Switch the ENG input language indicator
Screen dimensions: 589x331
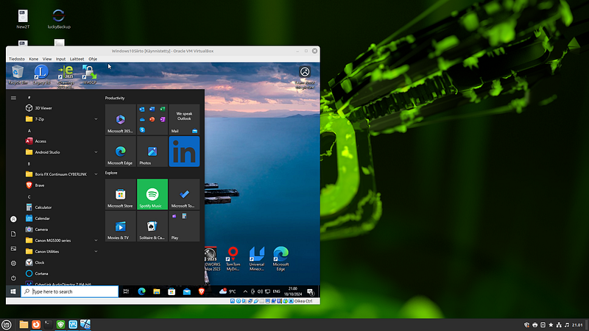coord(277,291)
